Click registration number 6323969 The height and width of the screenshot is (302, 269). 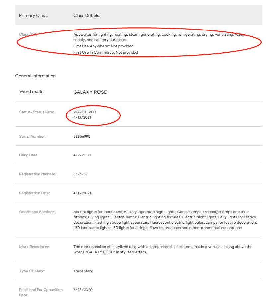tap(80, 174)
